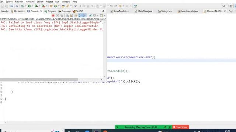236x132 pixels.
Task: Click the Forward navigation arrow
Action: (x=127, y=6)
